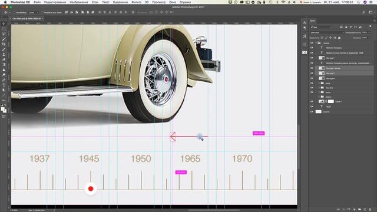Open the Окно menu

[173, 2]
